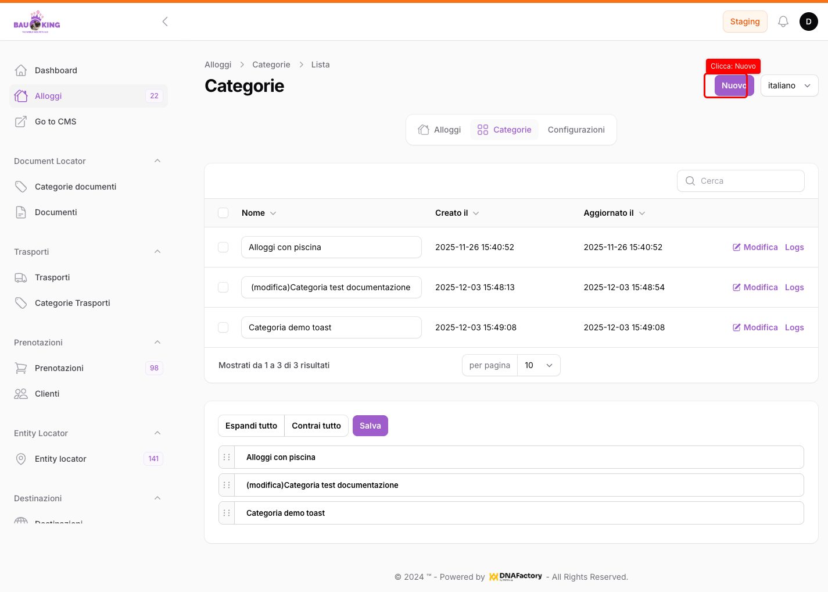This screenshot has height=592, width=828.
Task: Switch to the Configurazioni tab
Action: (x=576, y=130)
